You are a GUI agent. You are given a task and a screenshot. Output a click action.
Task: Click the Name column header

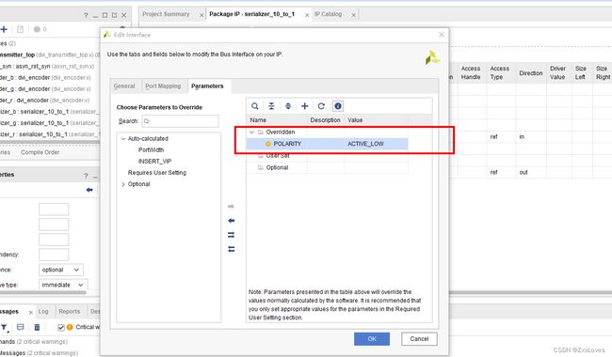(277, 120)
